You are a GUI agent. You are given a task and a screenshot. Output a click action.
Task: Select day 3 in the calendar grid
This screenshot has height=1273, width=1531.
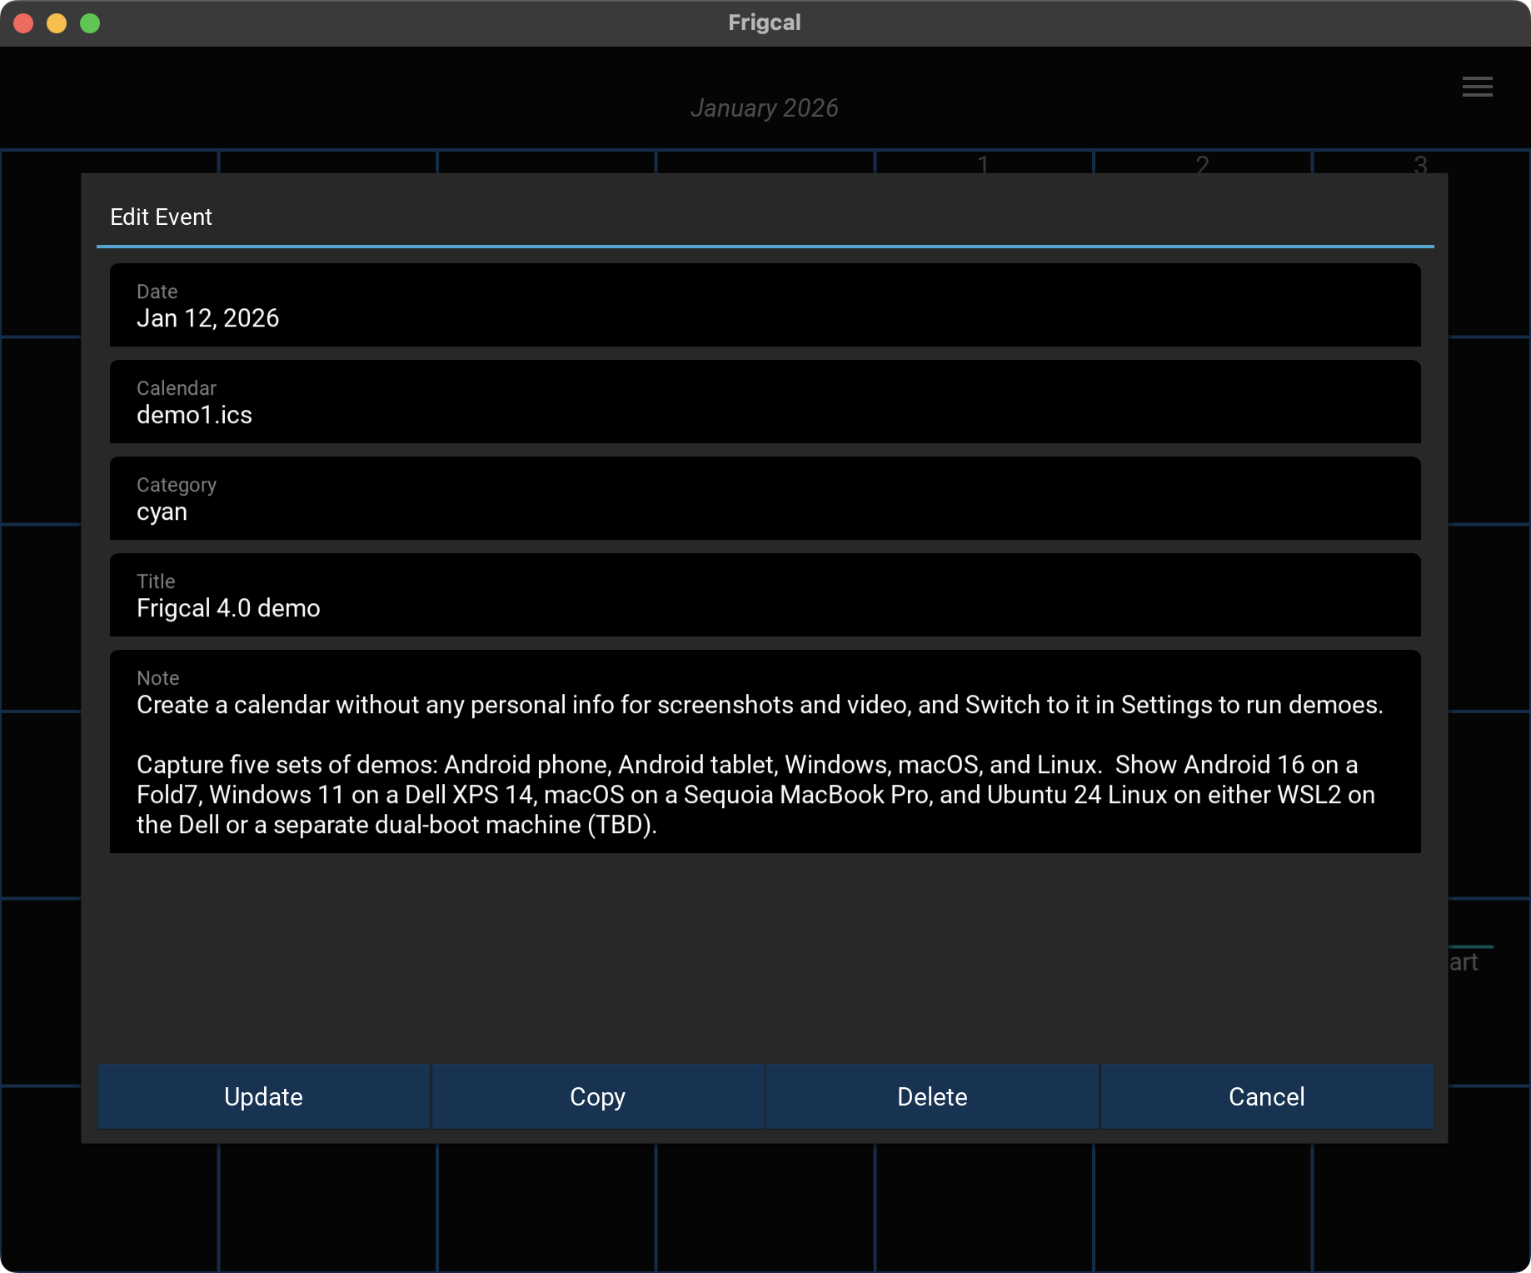tap(1420, 164)
